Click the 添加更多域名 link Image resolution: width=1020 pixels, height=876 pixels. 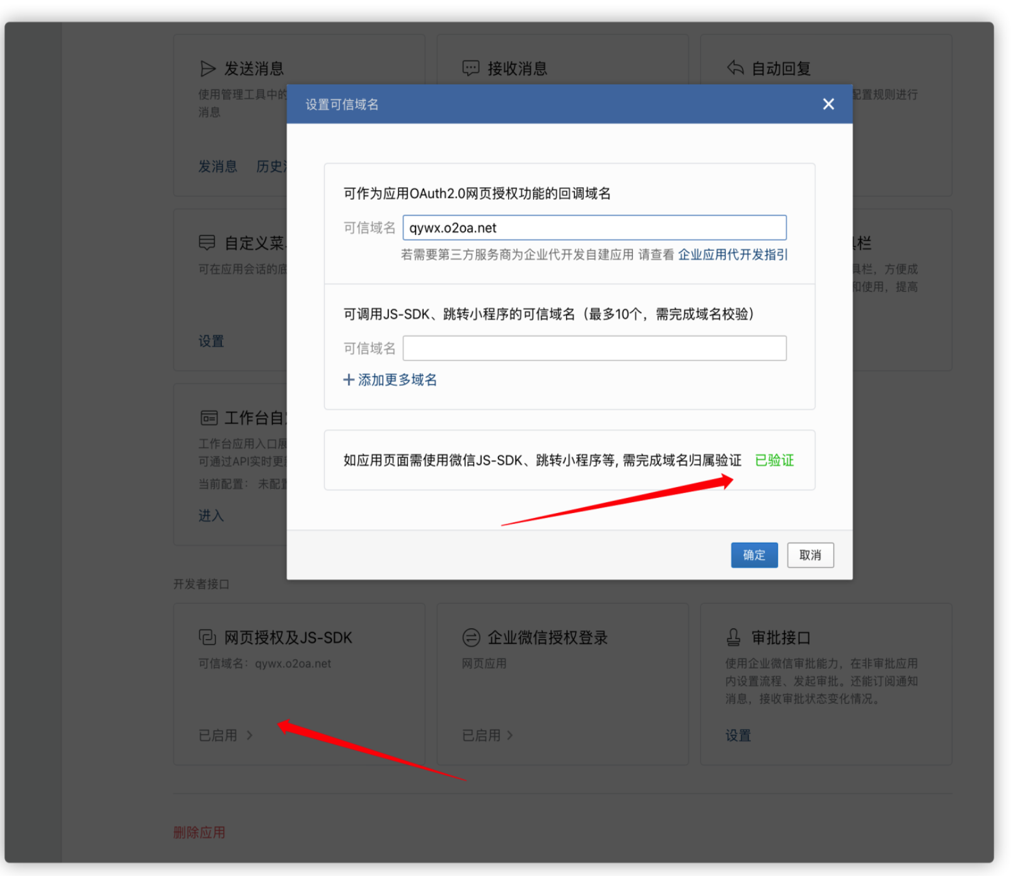tap(397, 379)
